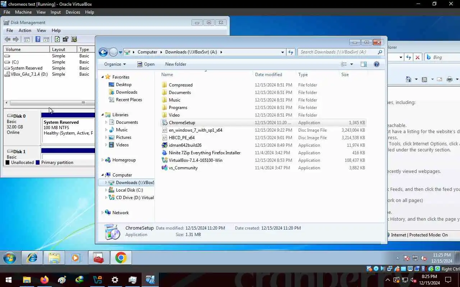Open VirtualBox Input menu

point(55,12)
